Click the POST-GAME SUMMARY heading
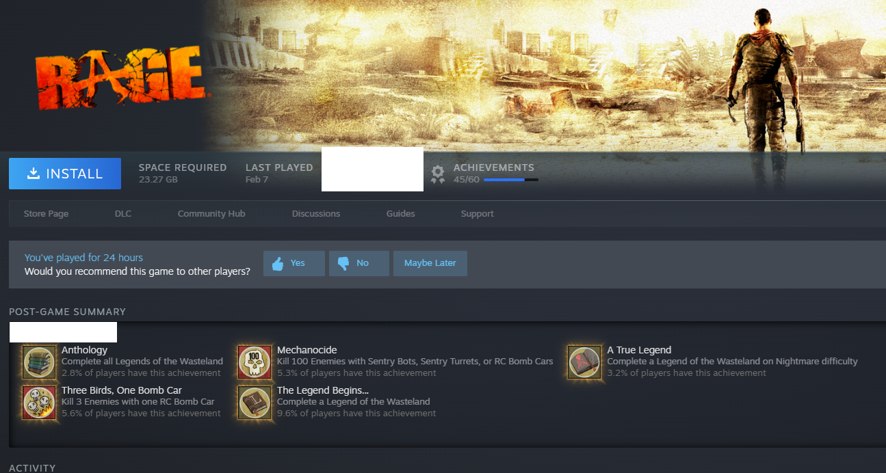Screen dimensions: 886x473 [67, 312]
